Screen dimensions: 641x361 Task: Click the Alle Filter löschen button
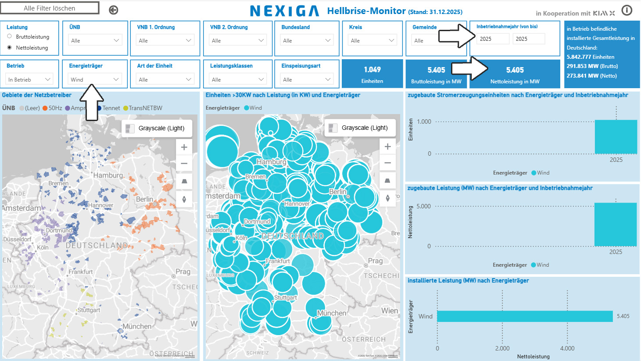tap(50, 8)
